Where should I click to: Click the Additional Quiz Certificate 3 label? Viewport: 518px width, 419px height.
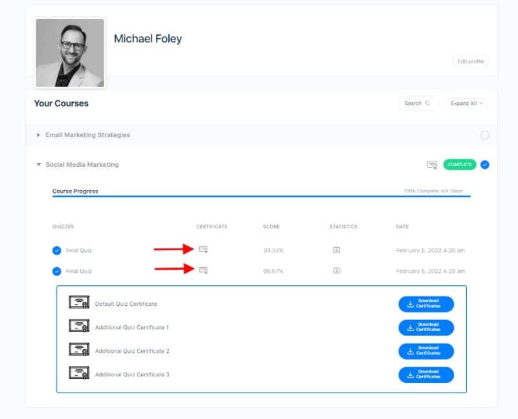[132, 374]
